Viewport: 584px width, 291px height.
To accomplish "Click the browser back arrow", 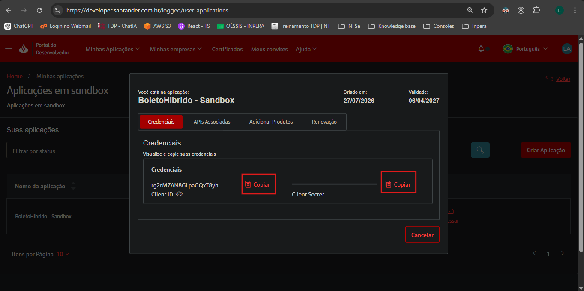I will click(x=9, y=10).
